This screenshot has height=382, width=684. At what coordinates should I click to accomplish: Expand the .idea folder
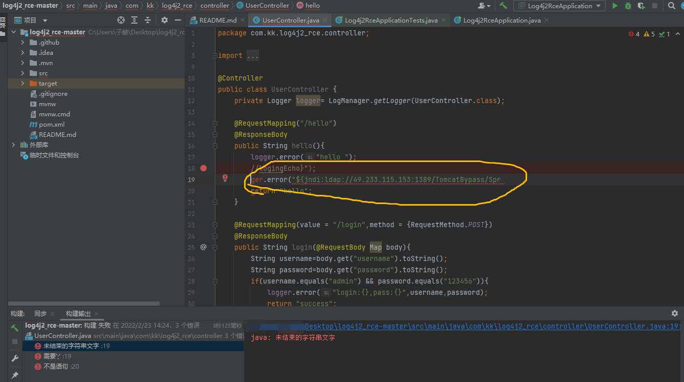23,53
